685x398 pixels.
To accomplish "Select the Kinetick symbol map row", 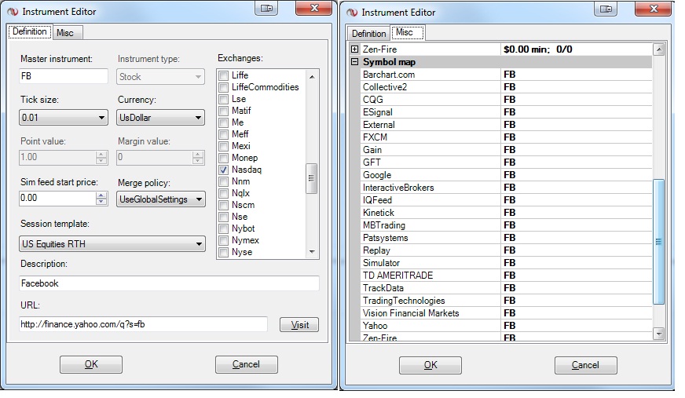I will pyautogui.click(x=507, y=213).
